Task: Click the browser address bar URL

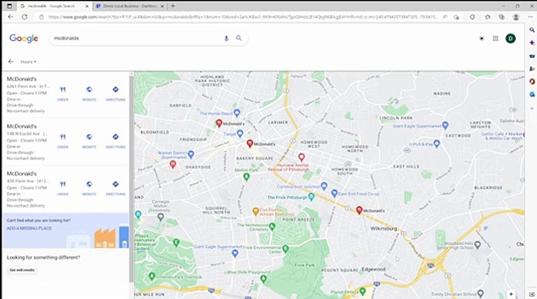Action: [x=243, y=17]
